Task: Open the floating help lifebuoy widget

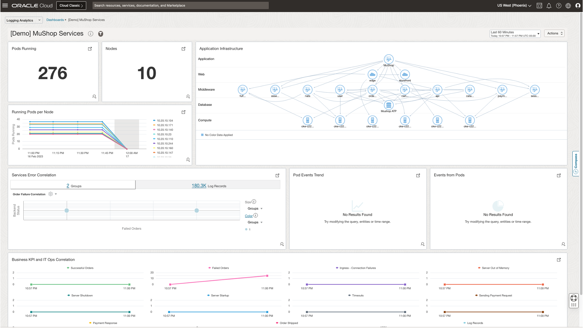Action: pyautogui.click(x=574, y=298)
